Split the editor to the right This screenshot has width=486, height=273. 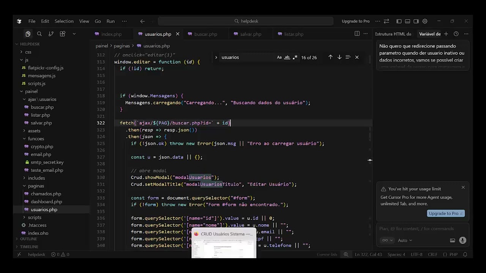tap(357, 34)
